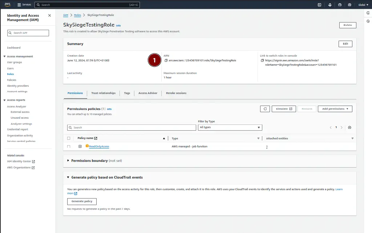This screenshot has height=233, width=372.
Task: Switch to the Permissions tab
Action: 75,93
